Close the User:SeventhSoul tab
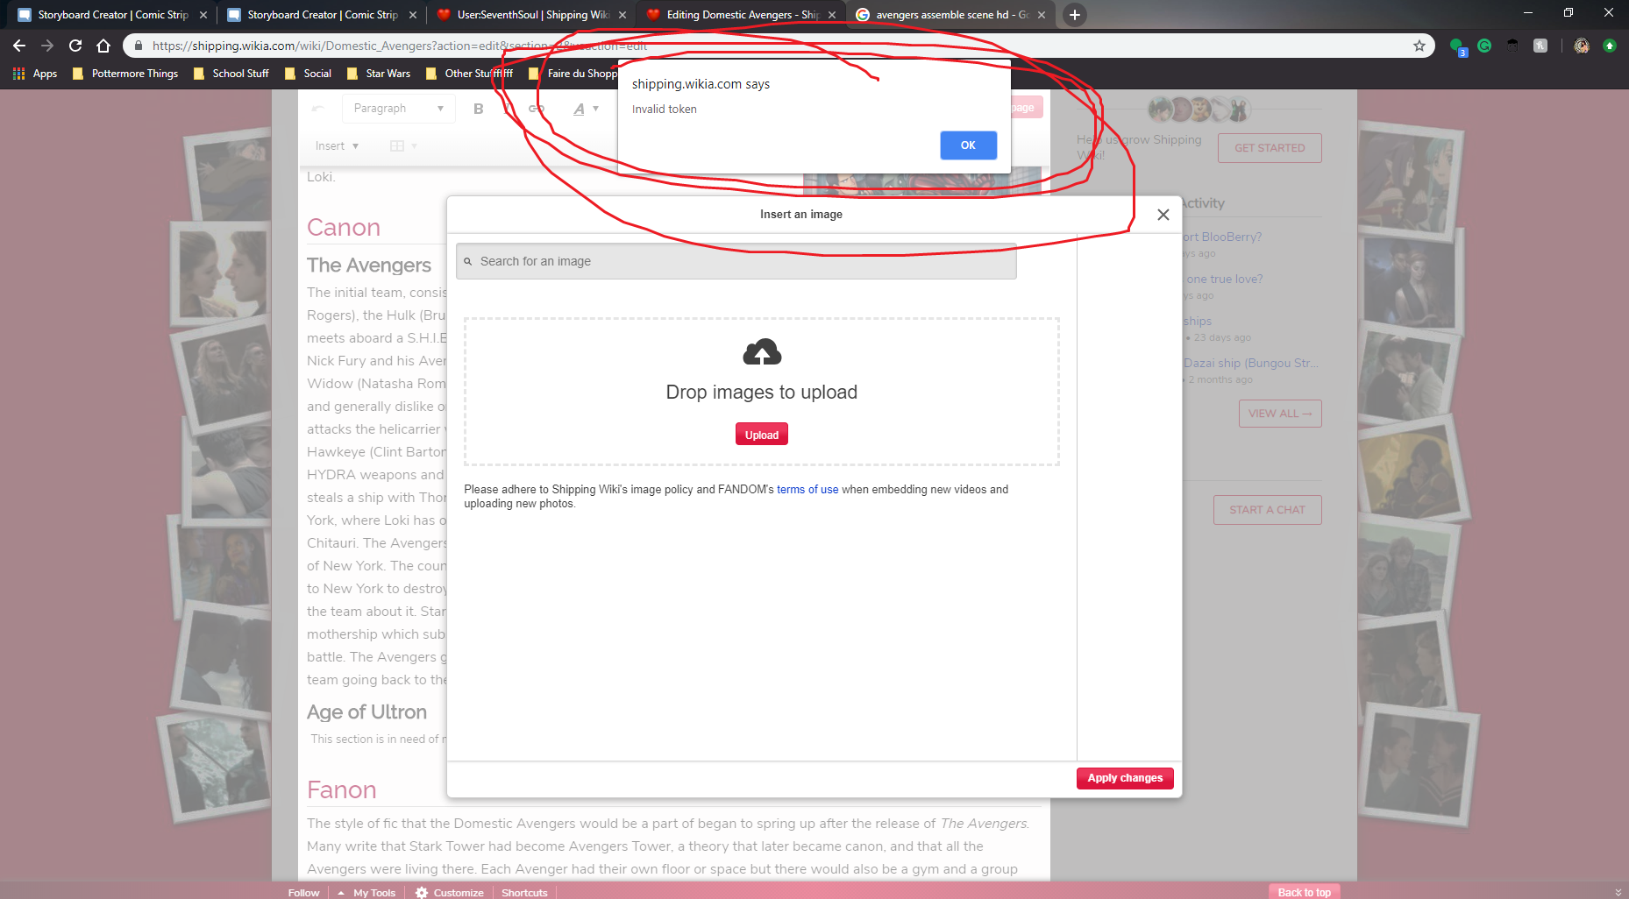 pos(622,15)
